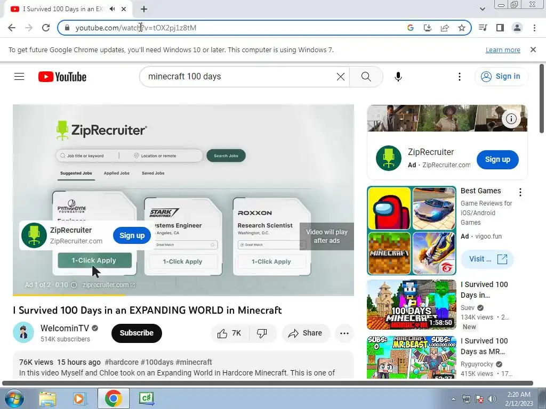Open the Ryguyrocky MrBeast video thumbnail
Image resolution: width=546 pixels, height=409 pixels.
click(x=412, y=357)
